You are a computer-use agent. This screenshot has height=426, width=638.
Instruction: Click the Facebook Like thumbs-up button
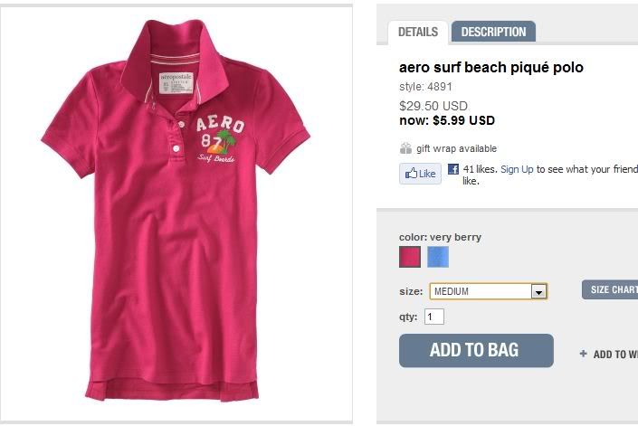click(x=420, y=174)
